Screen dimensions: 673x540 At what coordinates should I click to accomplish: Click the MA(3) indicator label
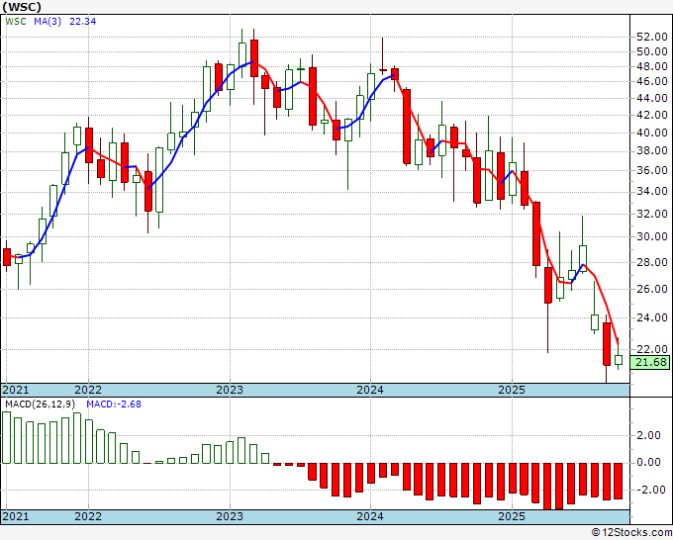coord(48,22)
